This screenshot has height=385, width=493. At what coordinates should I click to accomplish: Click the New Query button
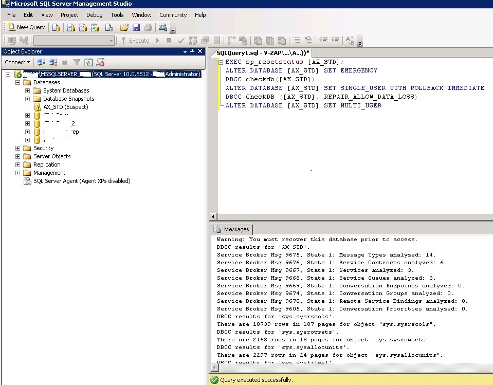(26, 27)
